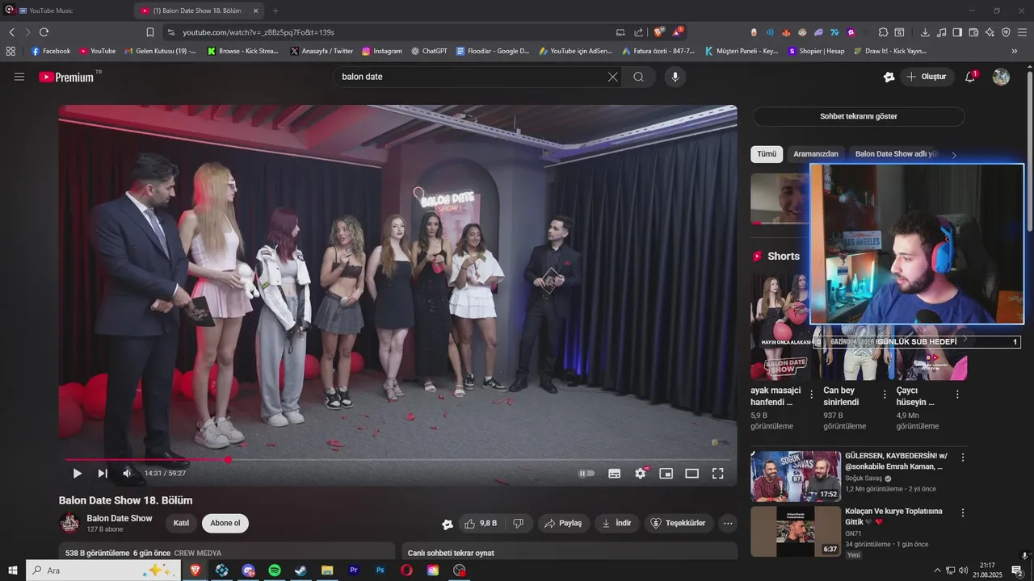Screen dimensions: 1034x581
Task: Reload the page
Action: tap(44, 32)
